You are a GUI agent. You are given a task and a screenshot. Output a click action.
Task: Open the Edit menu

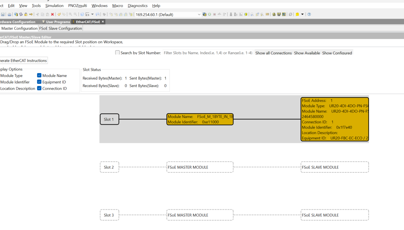(x=11, y=5)
